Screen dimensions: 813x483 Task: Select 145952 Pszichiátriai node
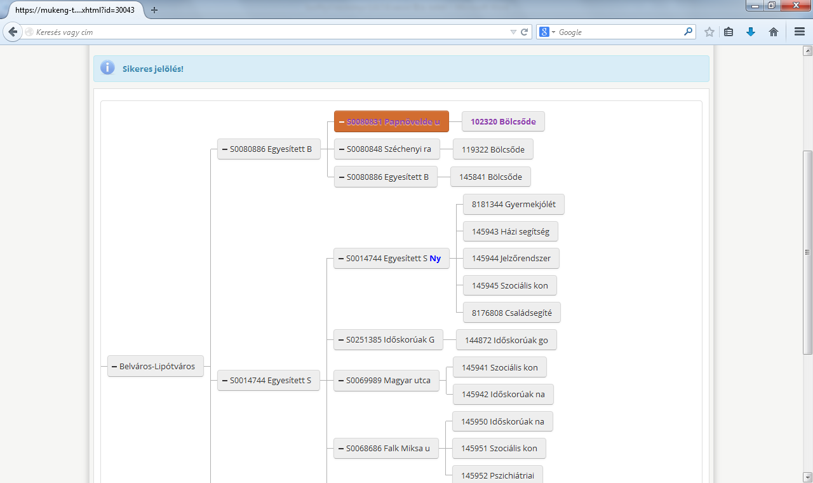point(498,475)
